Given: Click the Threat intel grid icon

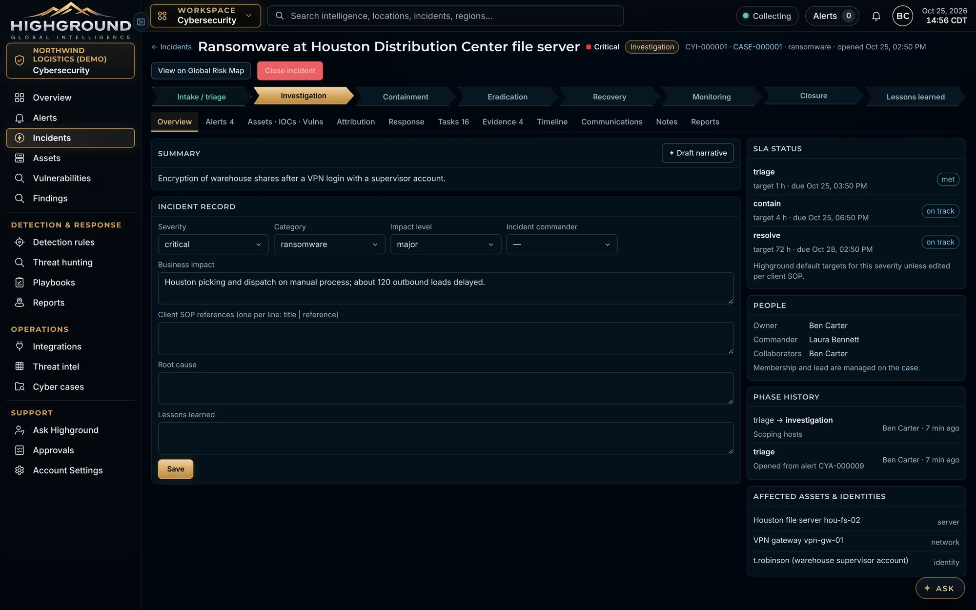Looking at the screenshot, I should pyautogui.click(x=20, y=366).
